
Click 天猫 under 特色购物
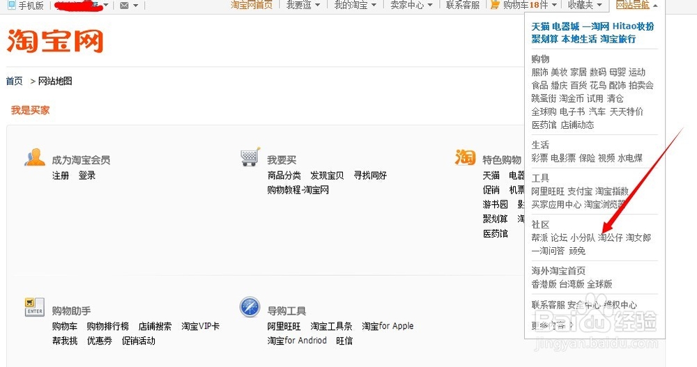(x=491, y=175)
